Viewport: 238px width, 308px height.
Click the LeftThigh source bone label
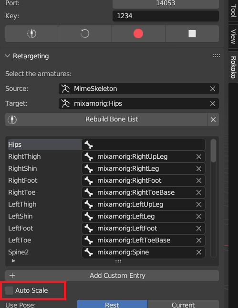tap(22, 205)
